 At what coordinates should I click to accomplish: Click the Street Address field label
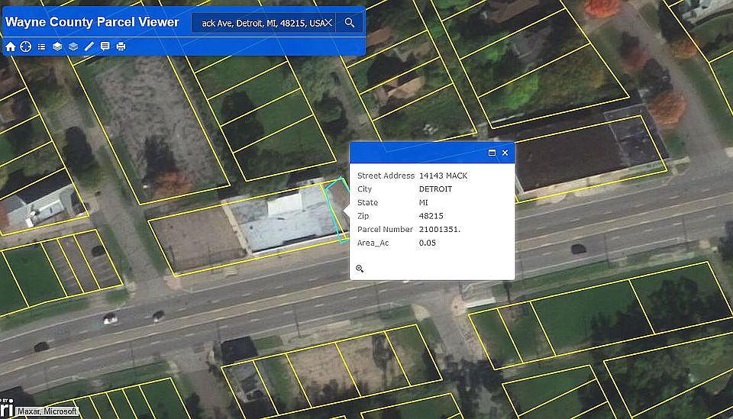(x=386, y=176)
